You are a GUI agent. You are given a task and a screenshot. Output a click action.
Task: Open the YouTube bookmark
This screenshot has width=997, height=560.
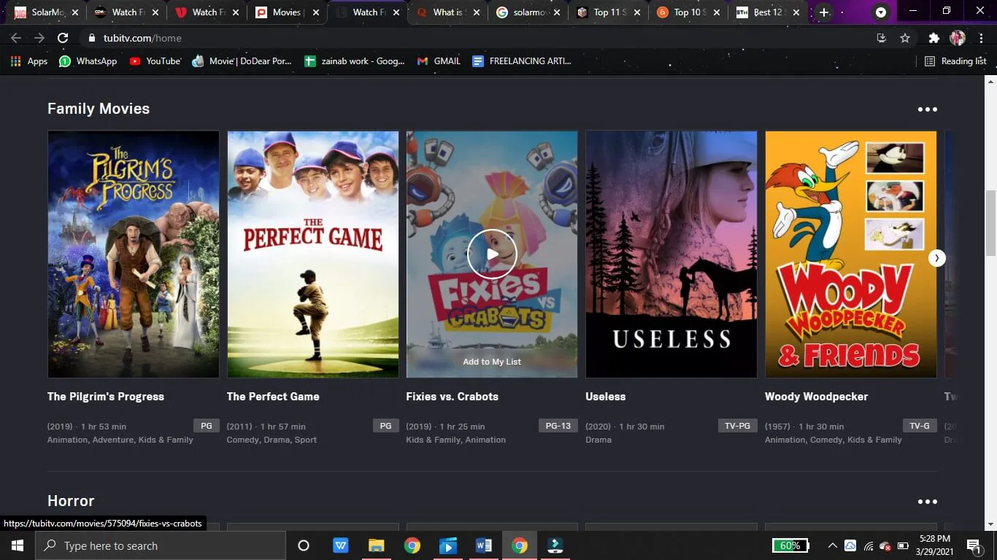155,61
